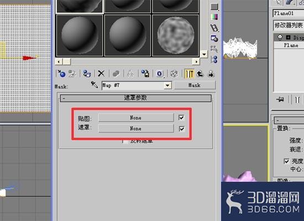This screenshot has height=221, width=304.
Task: Open the Map #7 name dropdown
Action: (x=167, y=85)
